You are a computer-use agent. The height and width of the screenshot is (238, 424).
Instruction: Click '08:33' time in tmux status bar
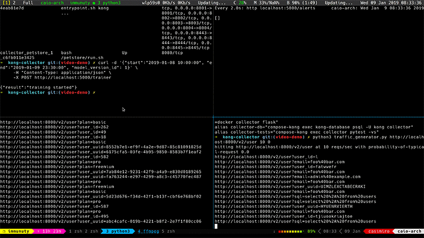330,231
